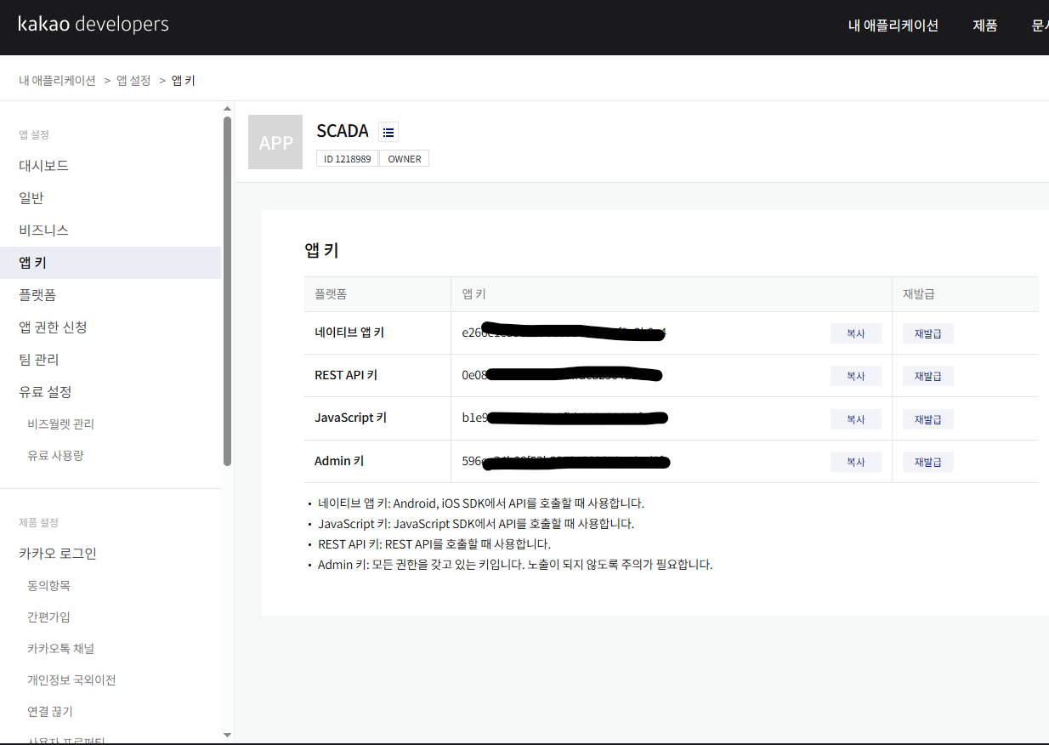Click the sidebar scroll down arrow
Viewport: 1049px width, 745px height.
(227, 735)
